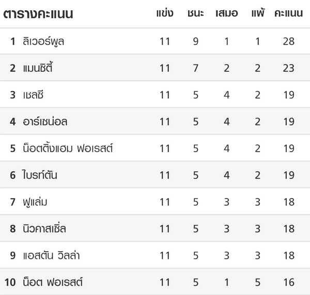
Task: Click rank number 10 in table
Action: (10, 282)
